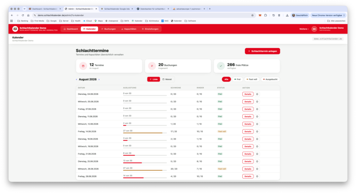
Task: Click the demo.schlachtkalender.de domain label
Action: coord(328,39)
